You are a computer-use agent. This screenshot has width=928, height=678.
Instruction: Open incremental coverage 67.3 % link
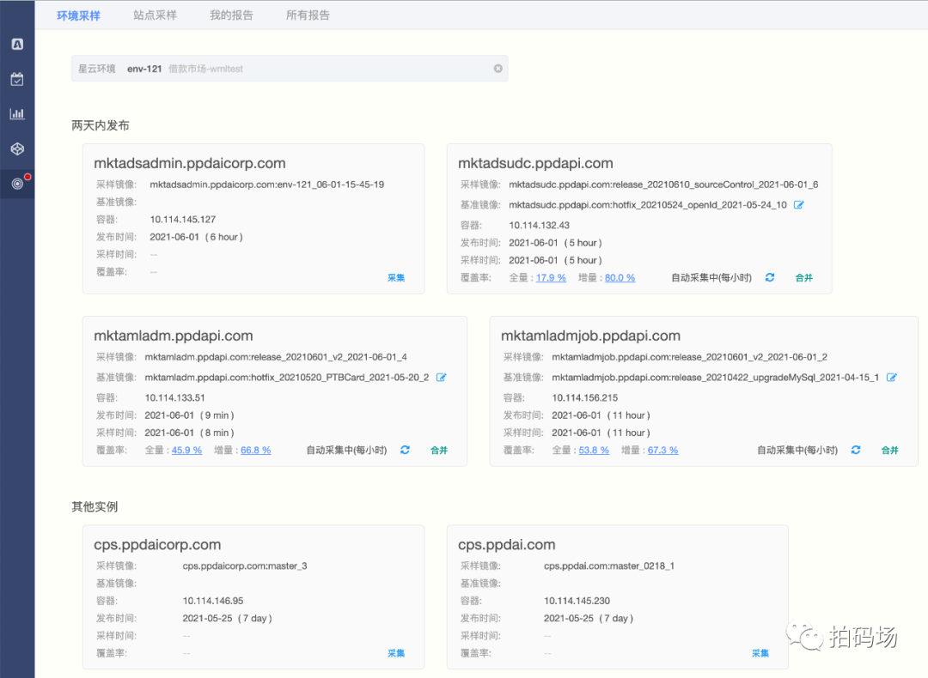pos(662,451)
